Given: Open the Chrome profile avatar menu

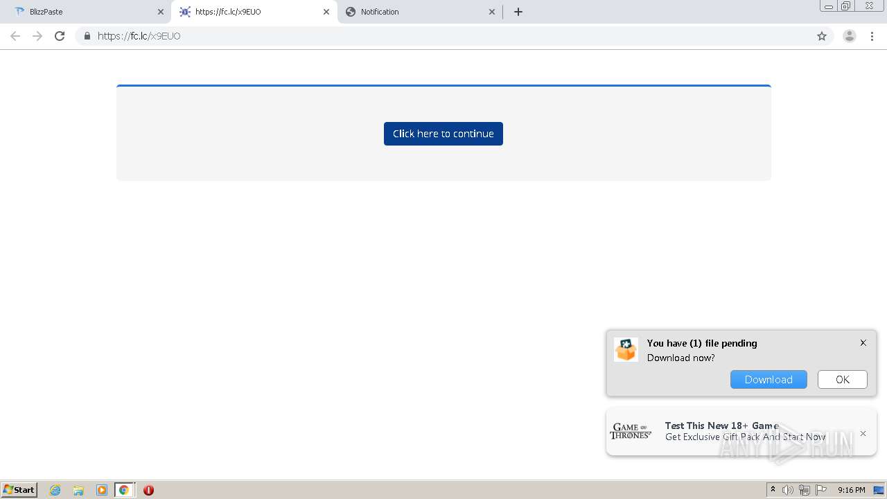Looking at the screenshot, I should coord(850,36).
